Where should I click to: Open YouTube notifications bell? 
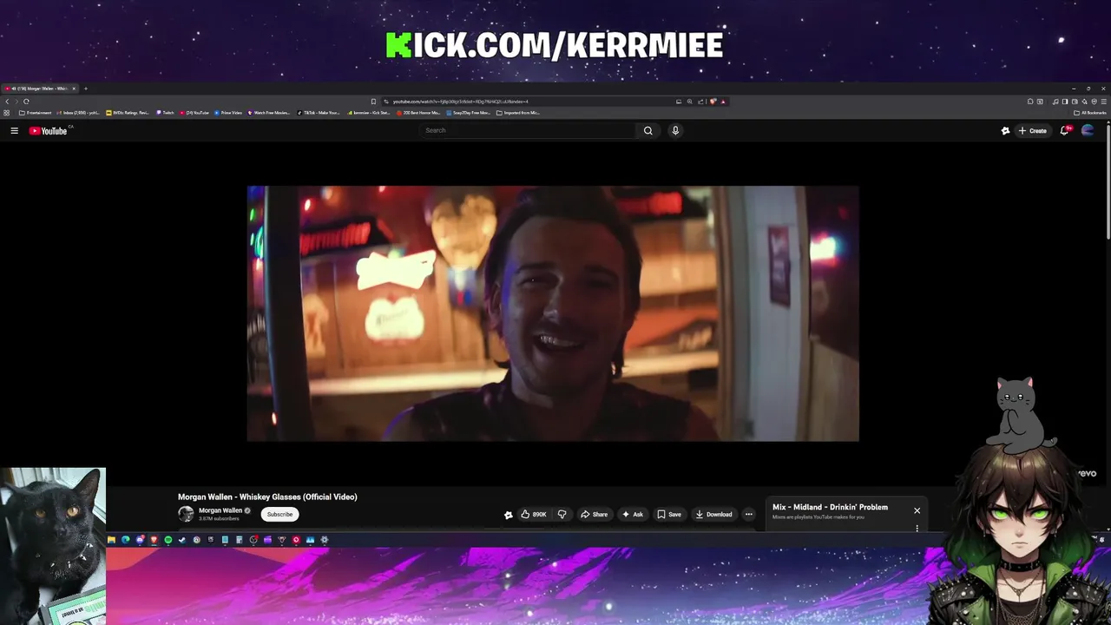click(x=1065, y=130)
